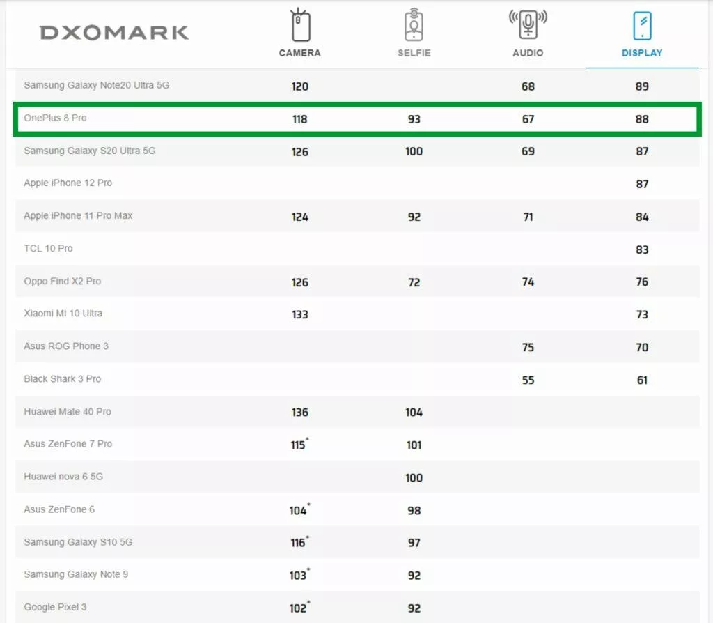The width and height of the screenshot is (713, 623).
Task: Click iPhone 11 Pro Max audio score 71
Action: pos(528,217)
